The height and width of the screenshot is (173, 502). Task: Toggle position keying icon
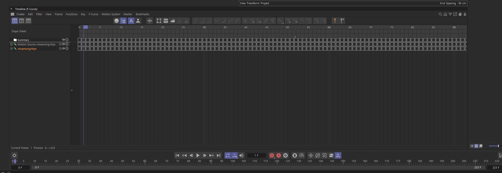click(x=311, y=156)
